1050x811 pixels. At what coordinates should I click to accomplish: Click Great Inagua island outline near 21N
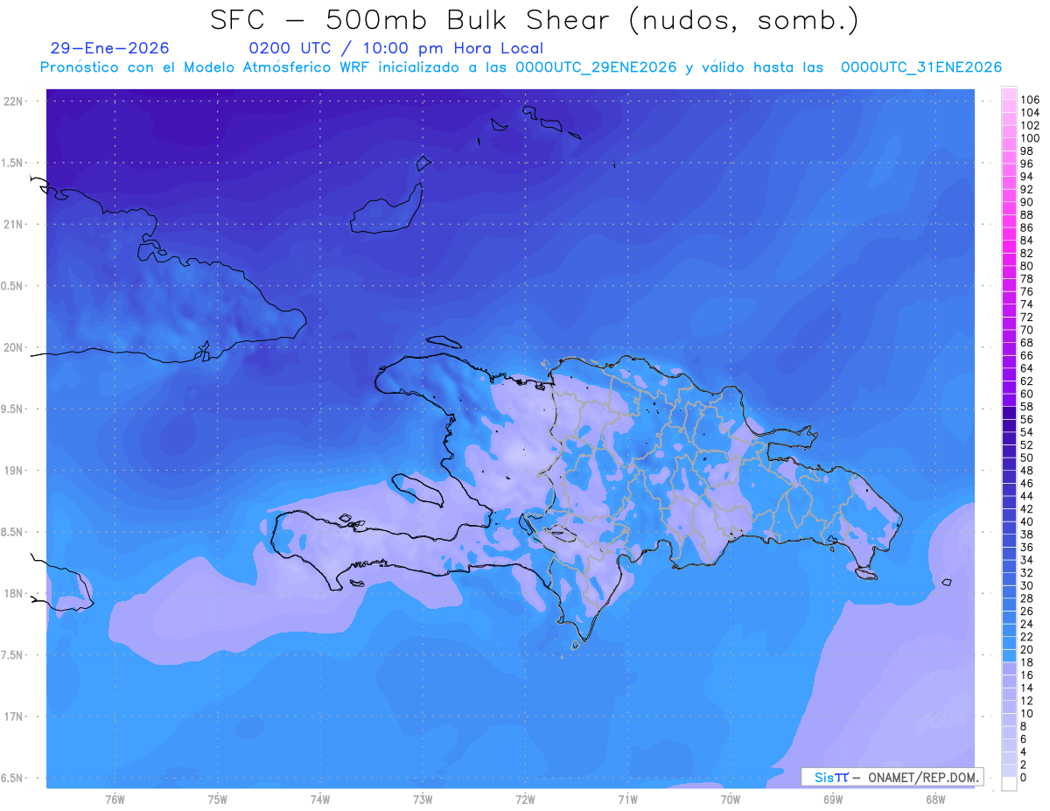click(x=387, y=208)
